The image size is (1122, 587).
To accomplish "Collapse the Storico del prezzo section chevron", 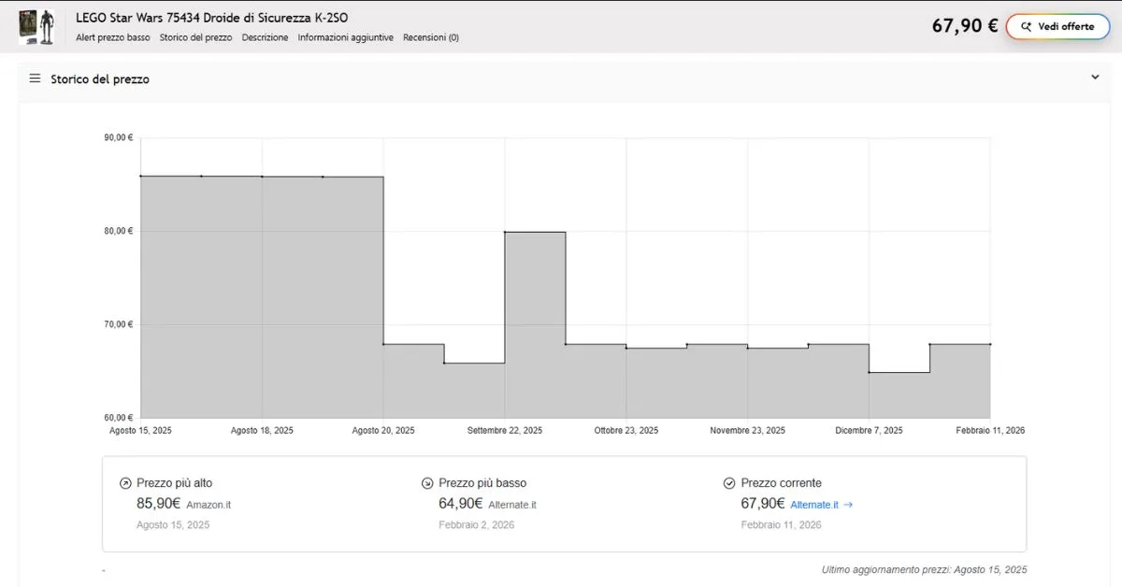I will [1095, 78].
